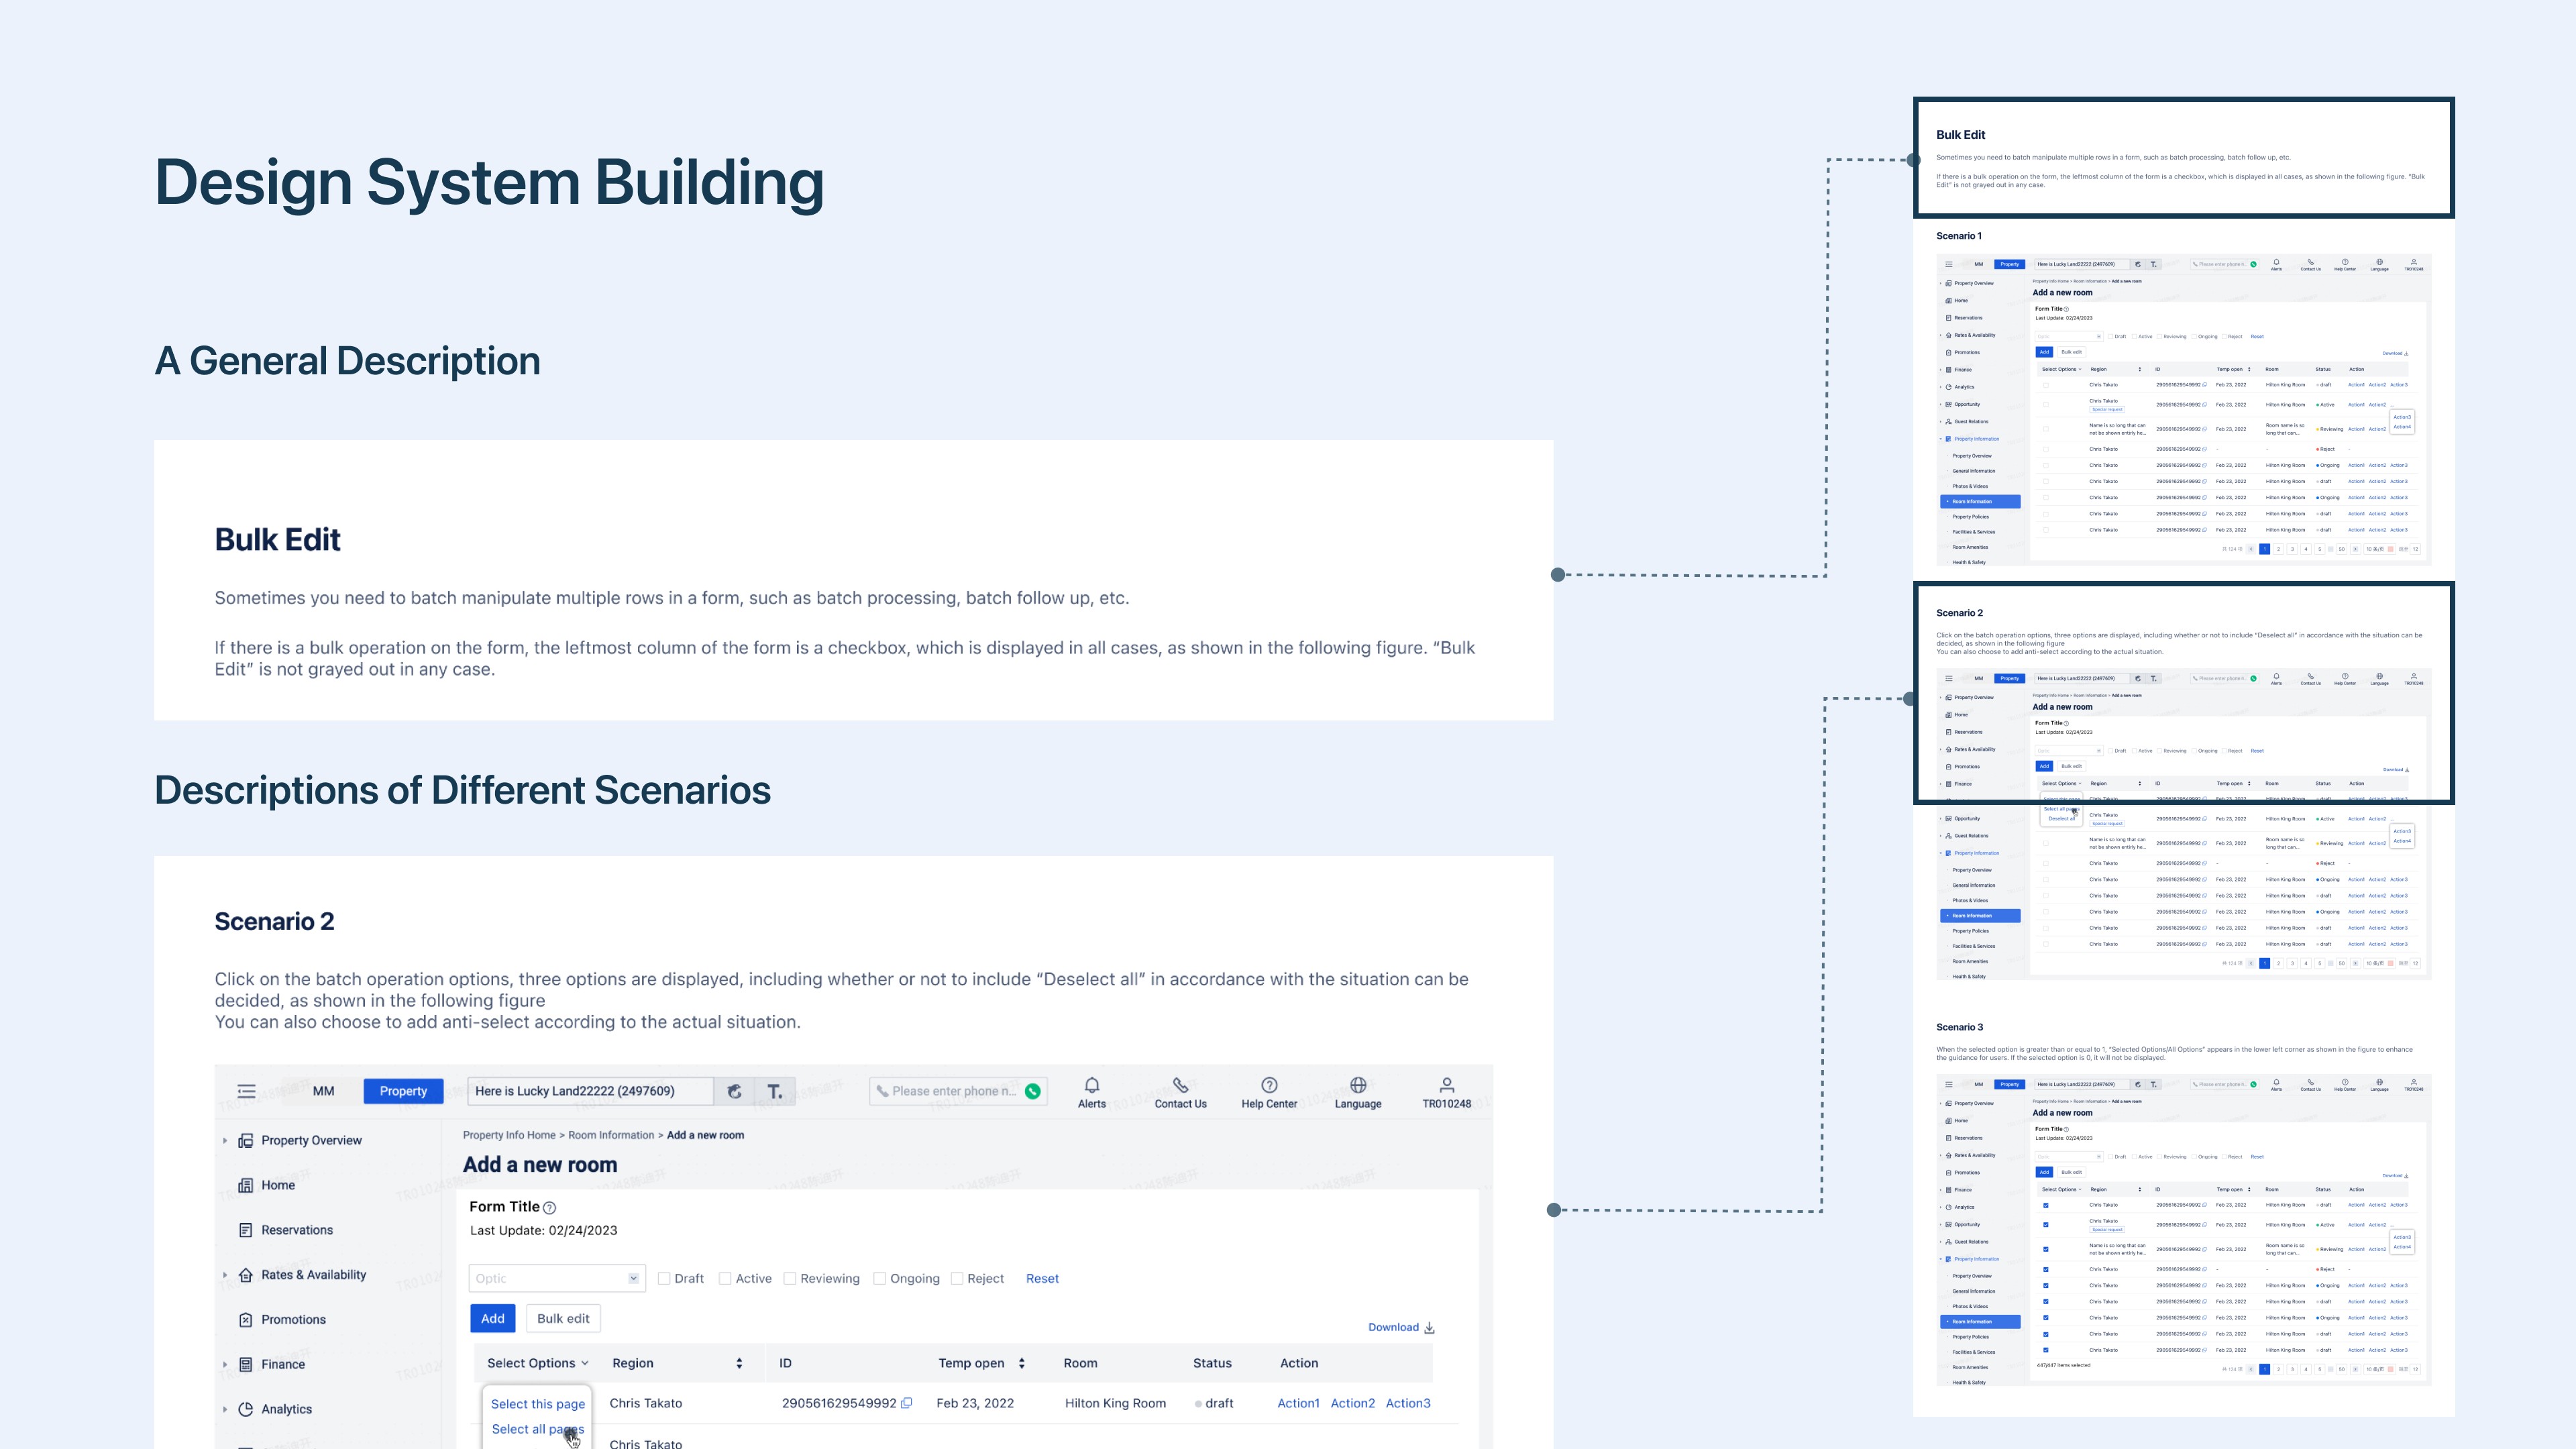The height and width of the screenshot is (1449, 2576).
Task: Copy ID 290561629549992 with copy icon
Action: pyautogui.click(x=906, y=1403)
